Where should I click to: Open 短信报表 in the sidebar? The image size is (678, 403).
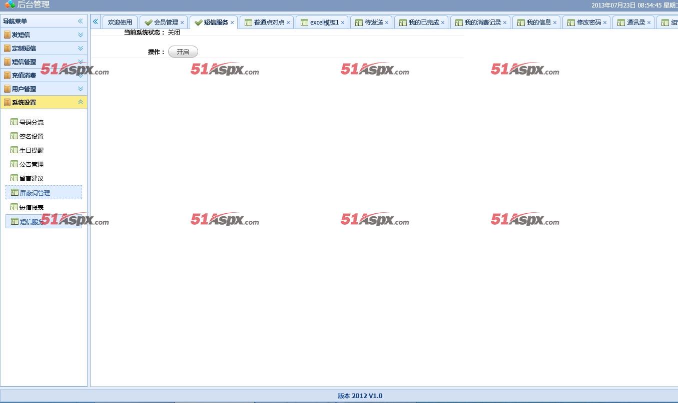coord(32,207)
